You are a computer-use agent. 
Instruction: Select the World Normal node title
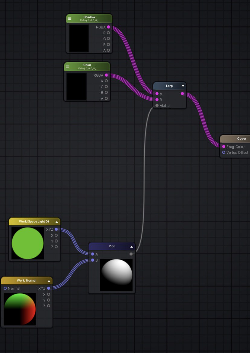coord(27,281)
